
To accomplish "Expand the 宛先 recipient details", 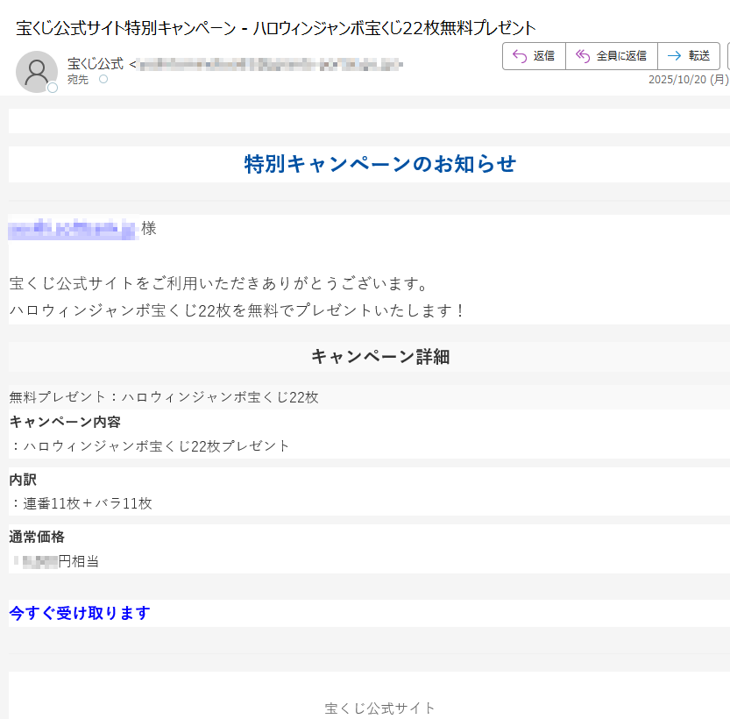I will coord(78,78).
